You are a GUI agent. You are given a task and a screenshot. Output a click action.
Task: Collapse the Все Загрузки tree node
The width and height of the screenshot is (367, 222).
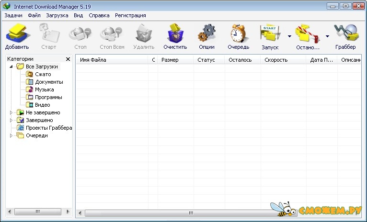point(11,67)
